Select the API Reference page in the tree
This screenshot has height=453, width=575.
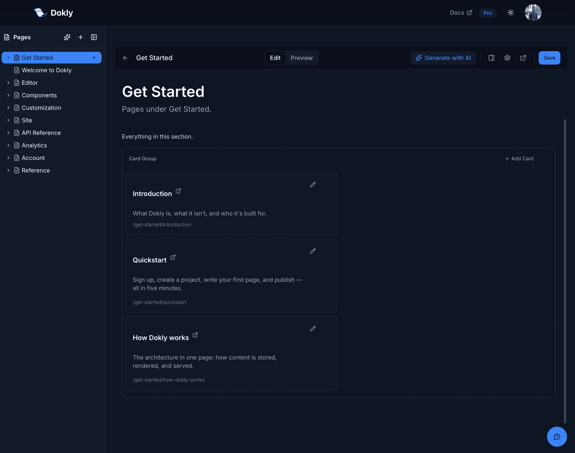[41, 133]
